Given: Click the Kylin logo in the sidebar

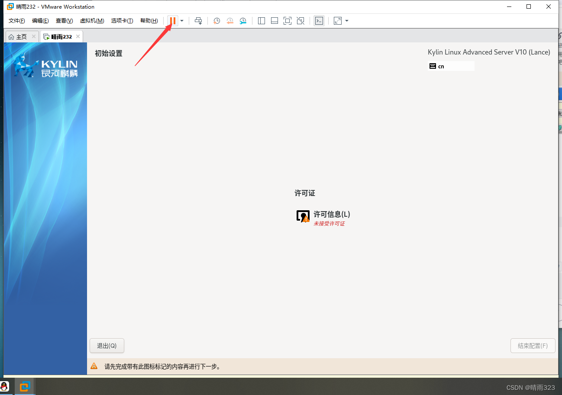Looking at the screenshot, I should point(46,66).
